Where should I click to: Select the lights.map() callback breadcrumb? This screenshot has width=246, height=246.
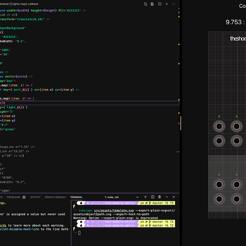click(24, 4)
